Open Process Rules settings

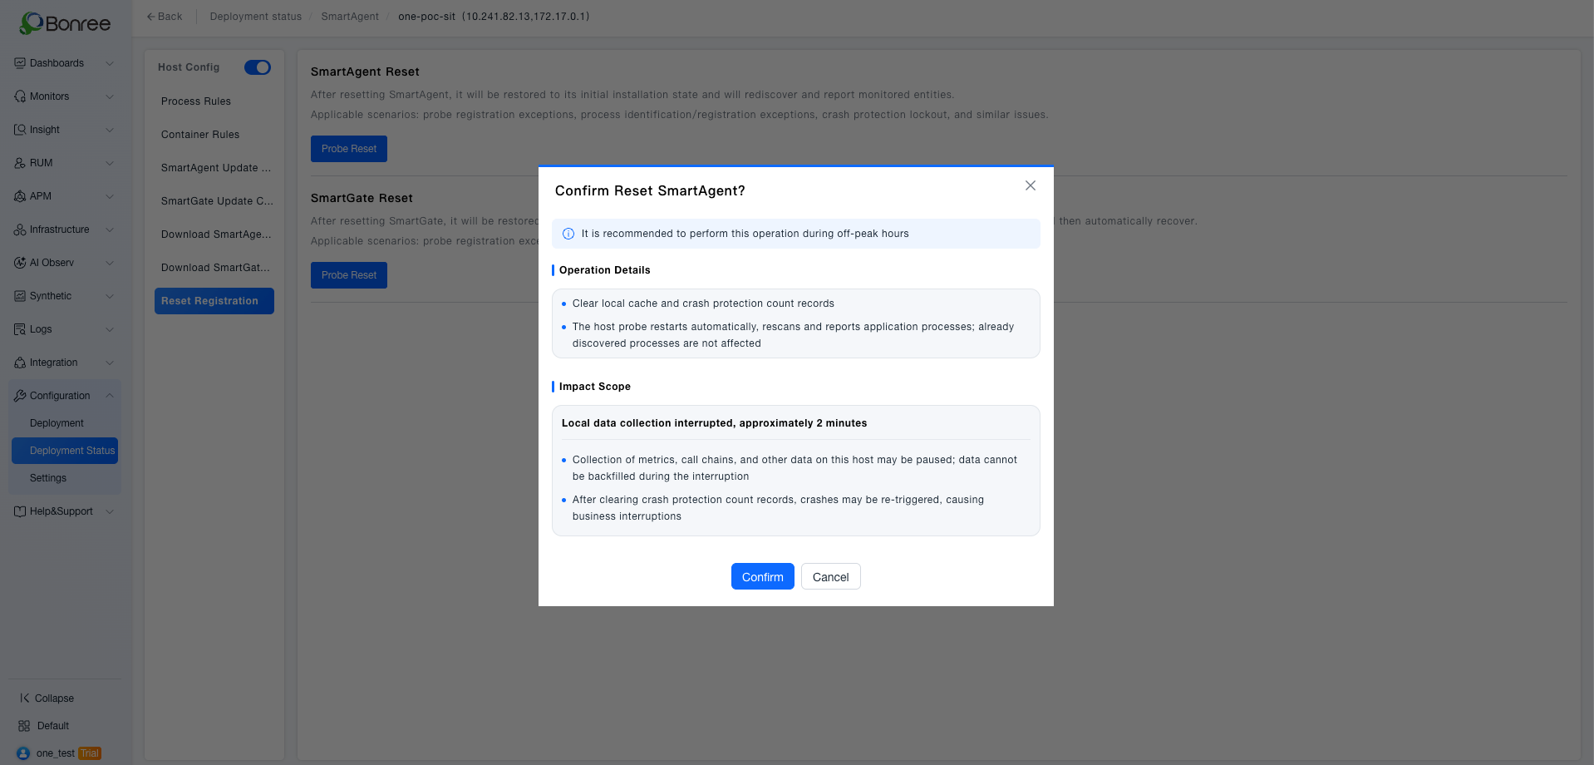click(214, 101)
